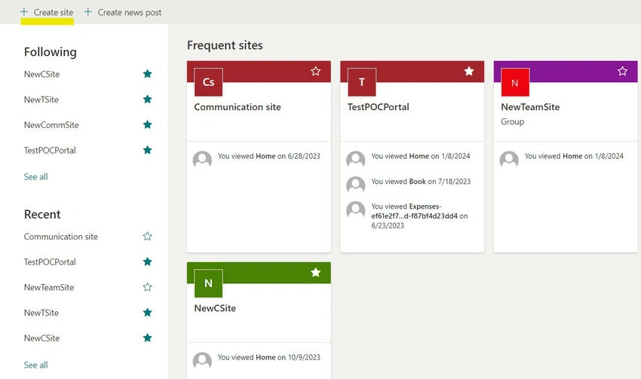The image size is (641, 379).
Task: Unfollow NewTSite star in Following list
Action: 147,99
